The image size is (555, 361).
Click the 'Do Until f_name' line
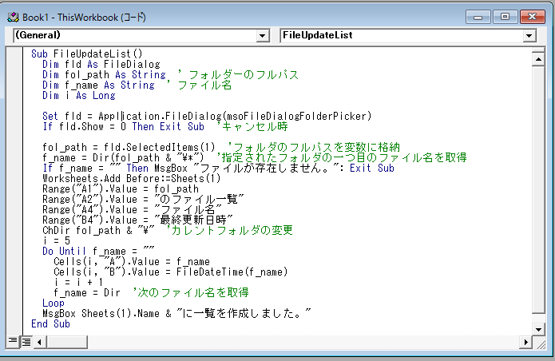click(98, 252)
